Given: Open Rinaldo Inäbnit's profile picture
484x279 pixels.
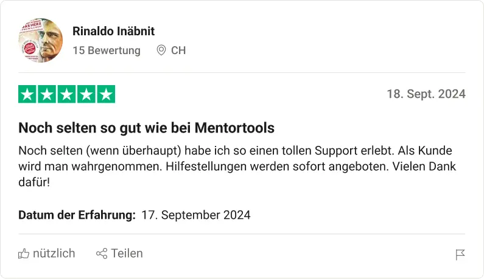Looking at the screenshot, I should (41, 40).
